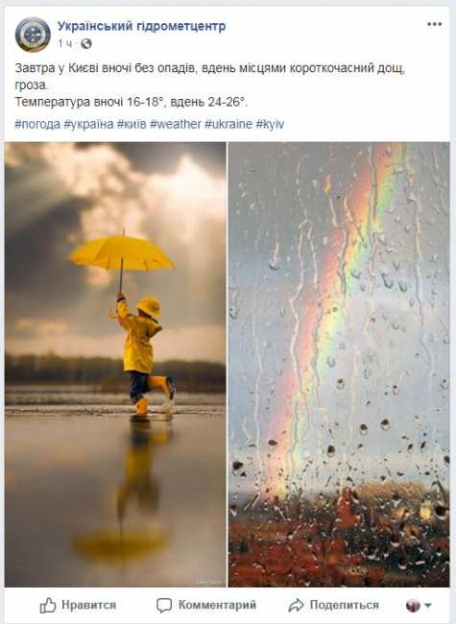
Task: Open the #київ hashtag
Action: click(x=132, y=124)
